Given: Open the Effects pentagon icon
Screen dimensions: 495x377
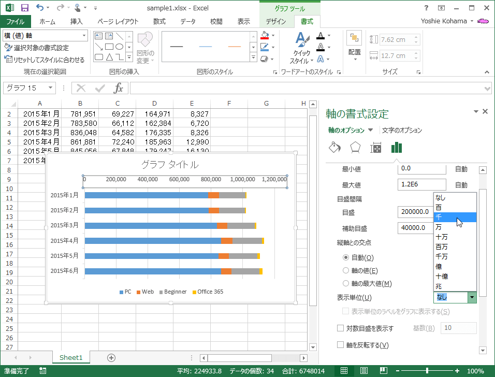Looking at the screenshot, I should click(x=355, y=148).
